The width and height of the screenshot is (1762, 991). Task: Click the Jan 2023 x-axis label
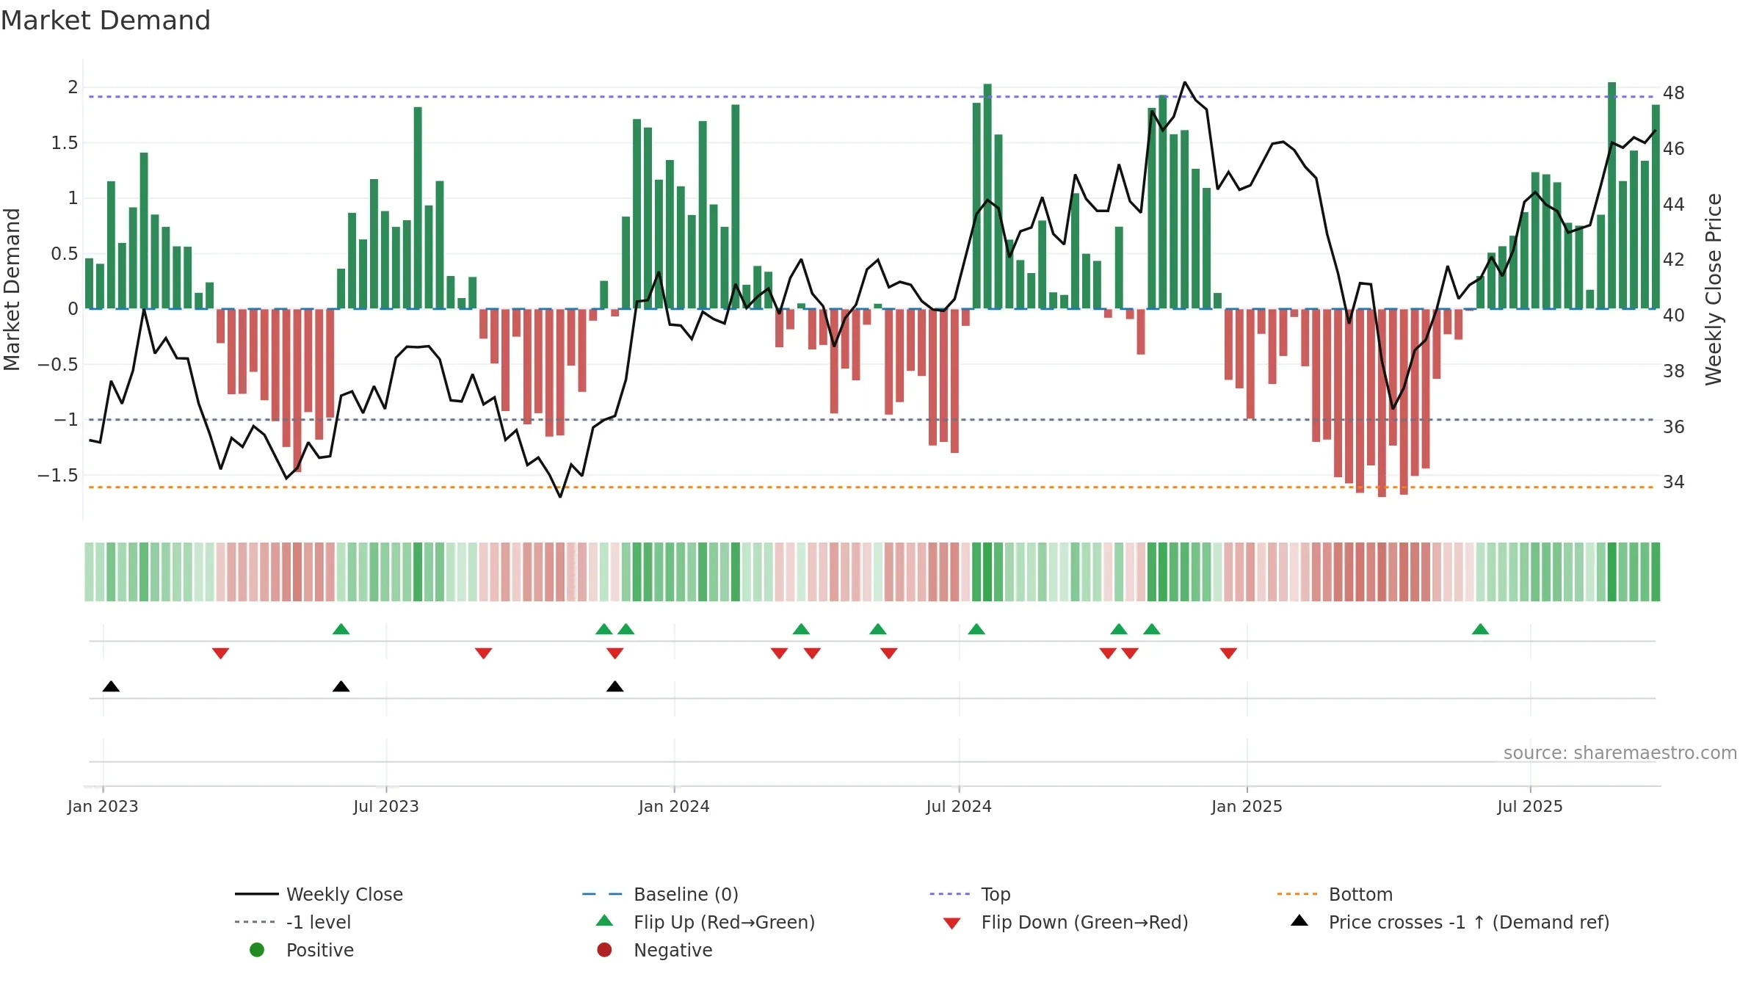[103, 806]
